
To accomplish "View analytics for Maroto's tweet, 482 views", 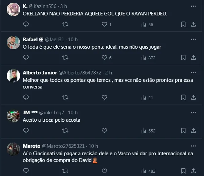I will pyautogui.click(x=148, y=171).
